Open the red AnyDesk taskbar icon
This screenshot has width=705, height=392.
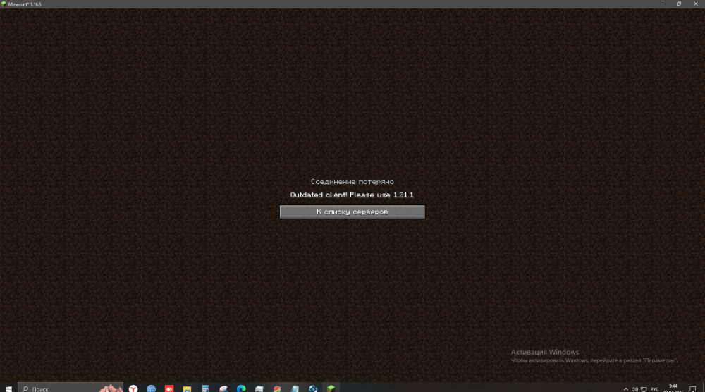point(169,388)
